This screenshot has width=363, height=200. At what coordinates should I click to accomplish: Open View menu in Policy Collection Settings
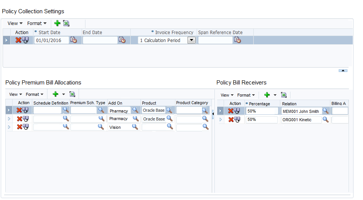pos(15,23)
